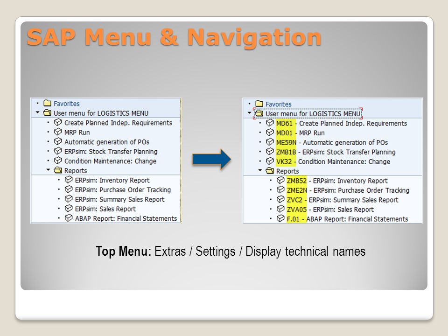This screenshot has height=336, width=448.
Task: Select Favorites label in left menu
Action: pyautogui.click(x=67, y=104)
